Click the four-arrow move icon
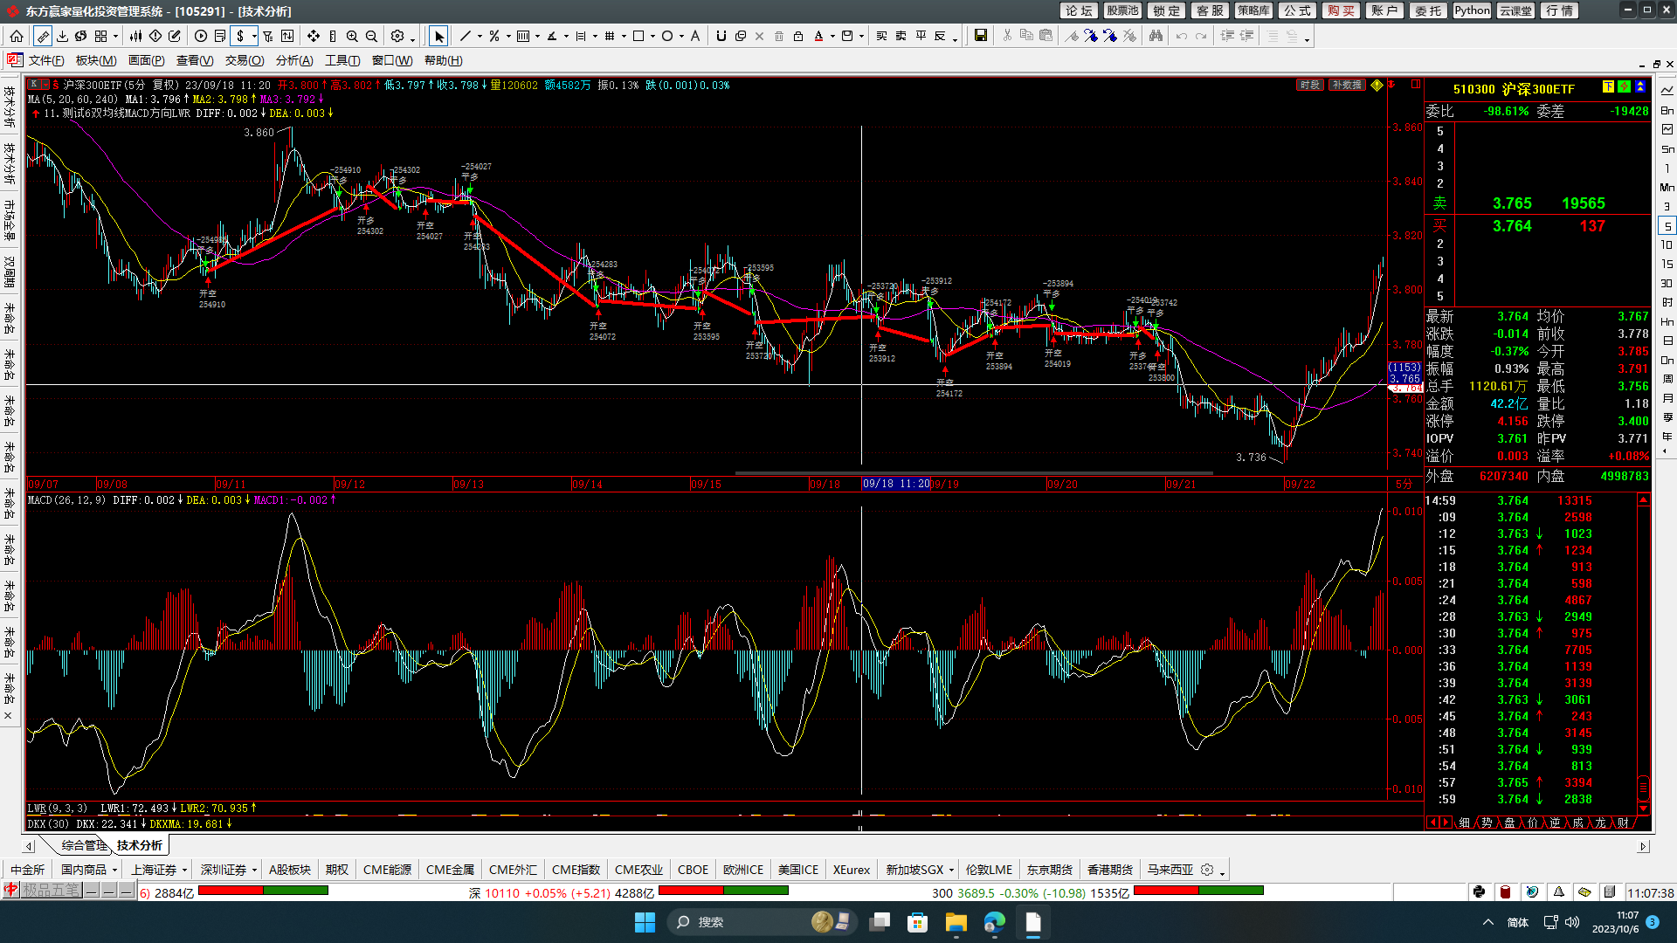Image resolution: width=1677 pixels, height=943 pixels. click(x=313, y=36)
